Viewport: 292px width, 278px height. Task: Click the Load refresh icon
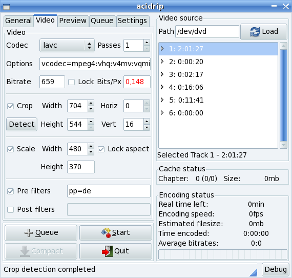pyautogui.click(x=255, y=31)
